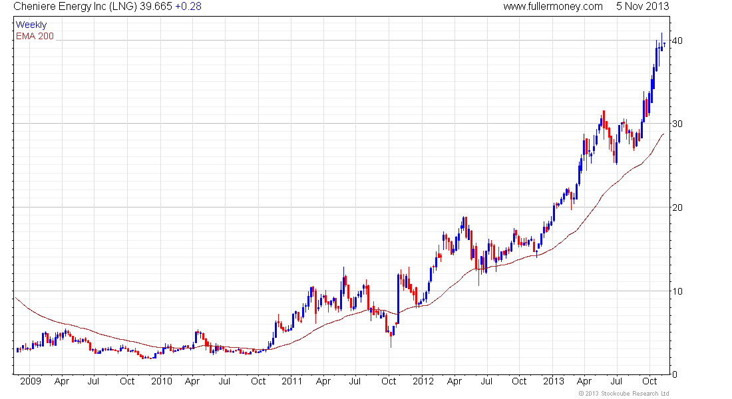
Task: Click the 2013 time axis label
Action: tap(553, 381)
